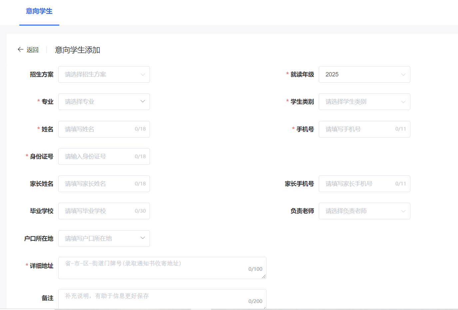Click the 户口所在地 dropdown arrow icon
Screen dimensions: 458x310
tap(143, 238)
